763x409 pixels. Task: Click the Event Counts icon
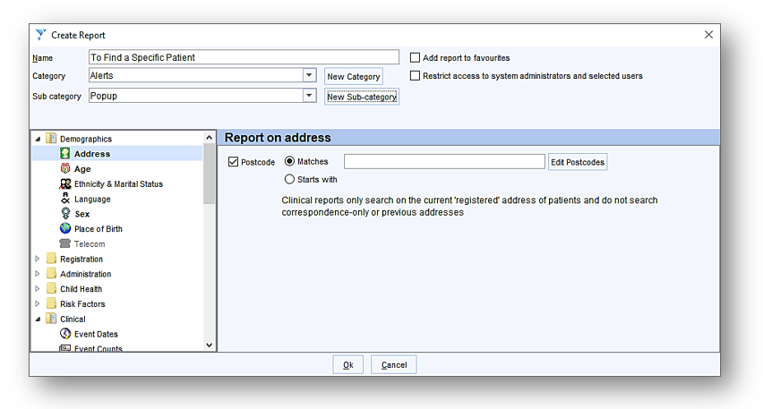tap(64, 348)
